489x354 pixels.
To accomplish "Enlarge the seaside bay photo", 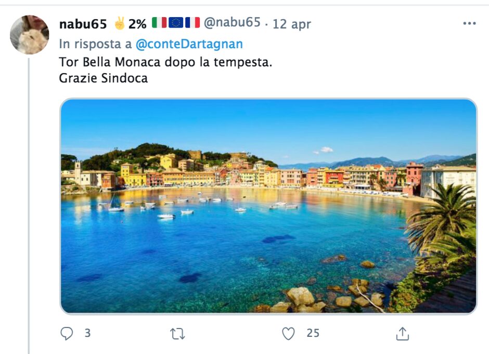I will tap(268, 206).
